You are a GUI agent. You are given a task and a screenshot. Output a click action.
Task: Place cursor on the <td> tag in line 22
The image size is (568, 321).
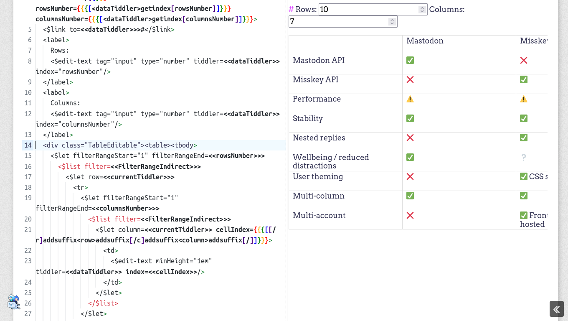point(111,250)
